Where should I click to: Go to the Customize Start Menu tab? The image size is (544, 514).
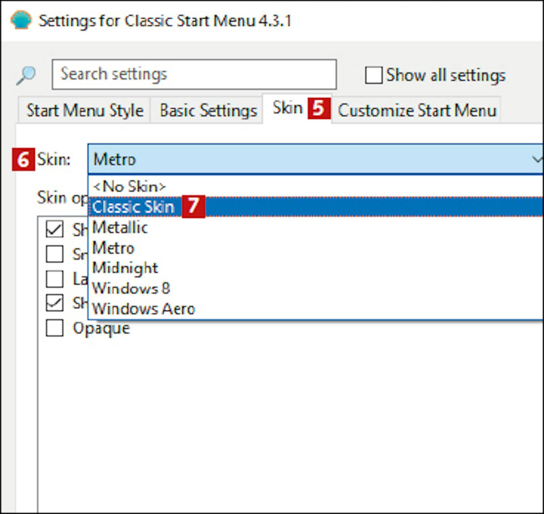coord(417,111)
